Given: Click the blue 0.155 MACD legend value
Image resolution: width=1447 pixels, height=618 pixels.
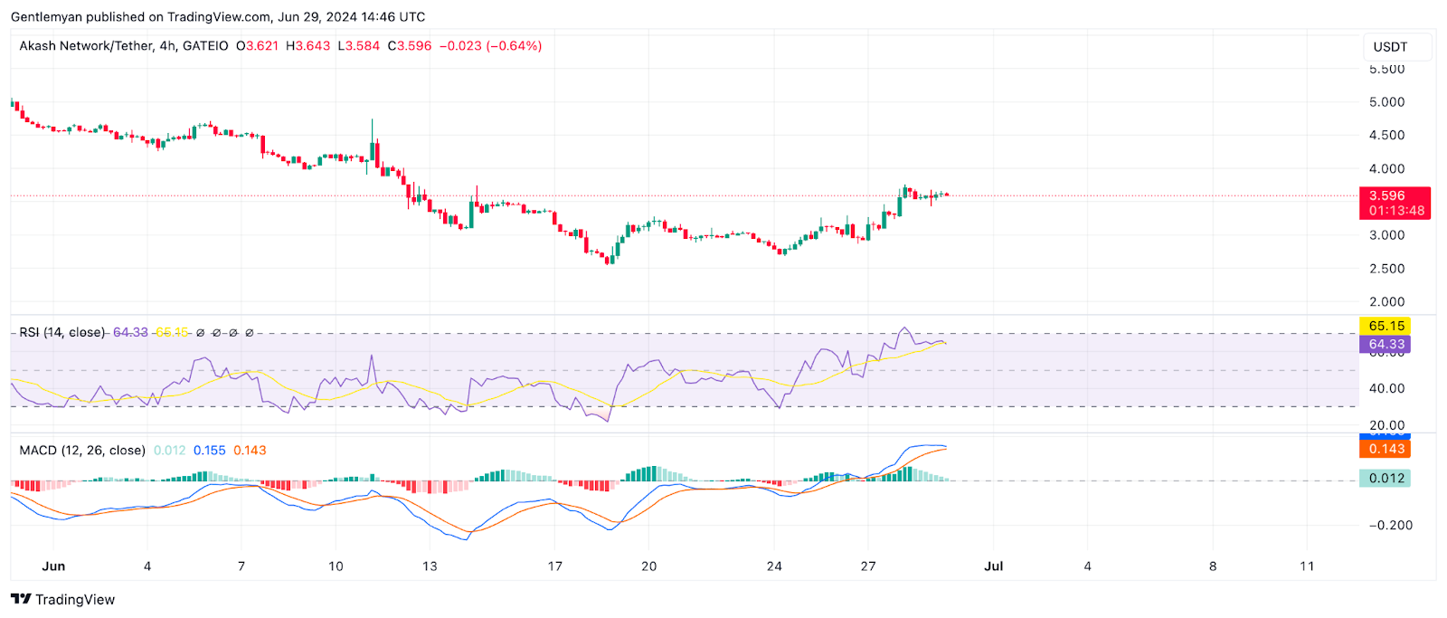Looking at the screenshot, I should 209,450.
